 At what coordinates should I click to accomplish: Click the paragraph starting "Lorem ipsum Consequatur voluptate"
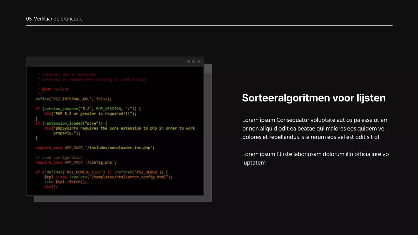click(315, 129)
